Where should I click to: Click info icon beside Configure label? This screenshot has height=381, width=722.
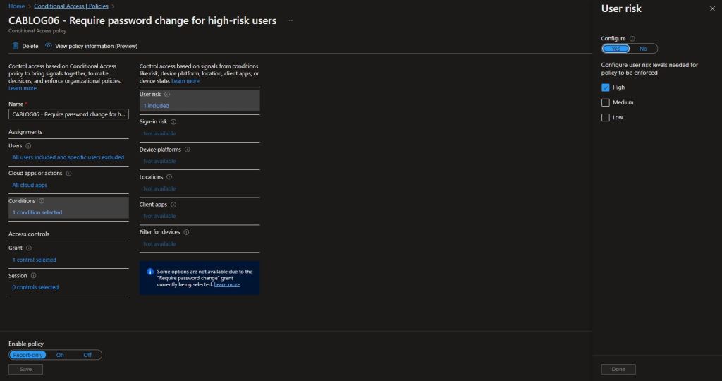632,38
